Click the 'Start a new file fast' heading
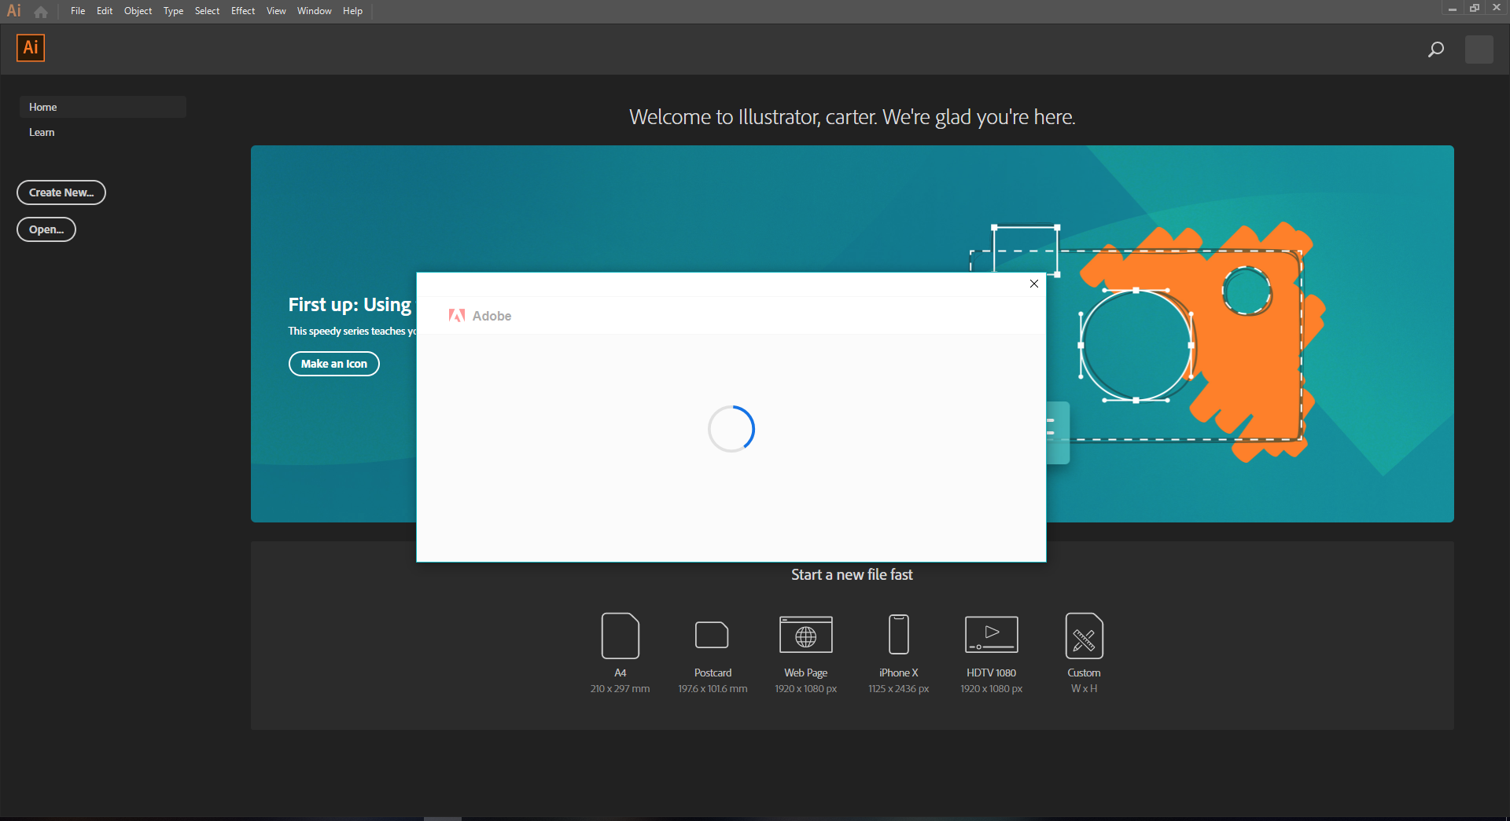Image resolution: width=1510 pixels, height=821 pixels. click(852, 575)
